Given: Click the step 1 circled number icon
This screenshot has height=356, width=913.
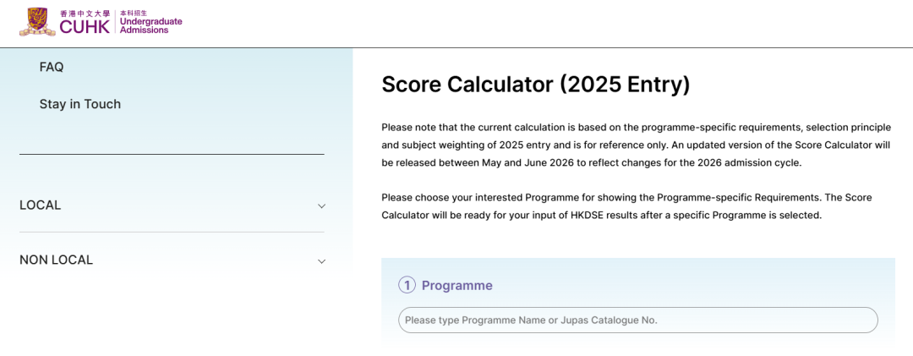Looking at the screenshot, I should [407, 286].
